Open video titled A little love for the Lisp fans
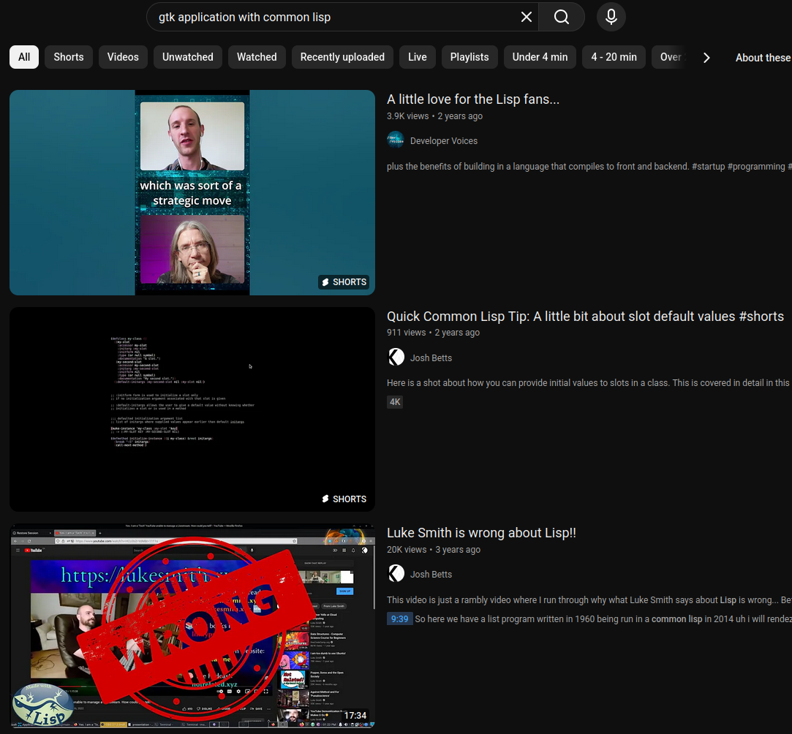 pos(472,99)
